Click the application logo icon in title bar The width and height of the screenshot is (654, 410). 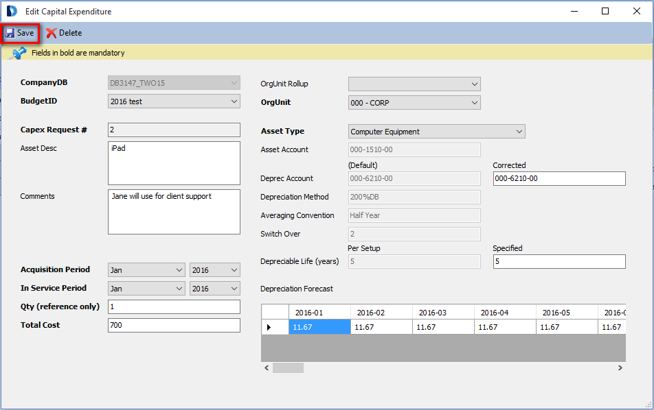point(12,11)
